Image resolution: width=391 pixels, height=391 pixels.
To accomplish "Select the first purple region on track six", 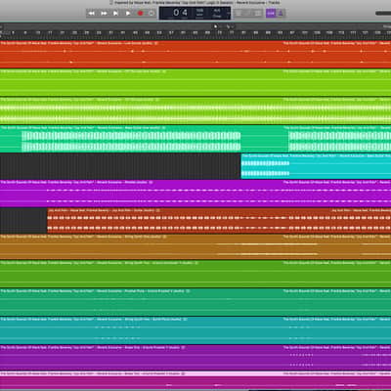I will tap(141, 194).
